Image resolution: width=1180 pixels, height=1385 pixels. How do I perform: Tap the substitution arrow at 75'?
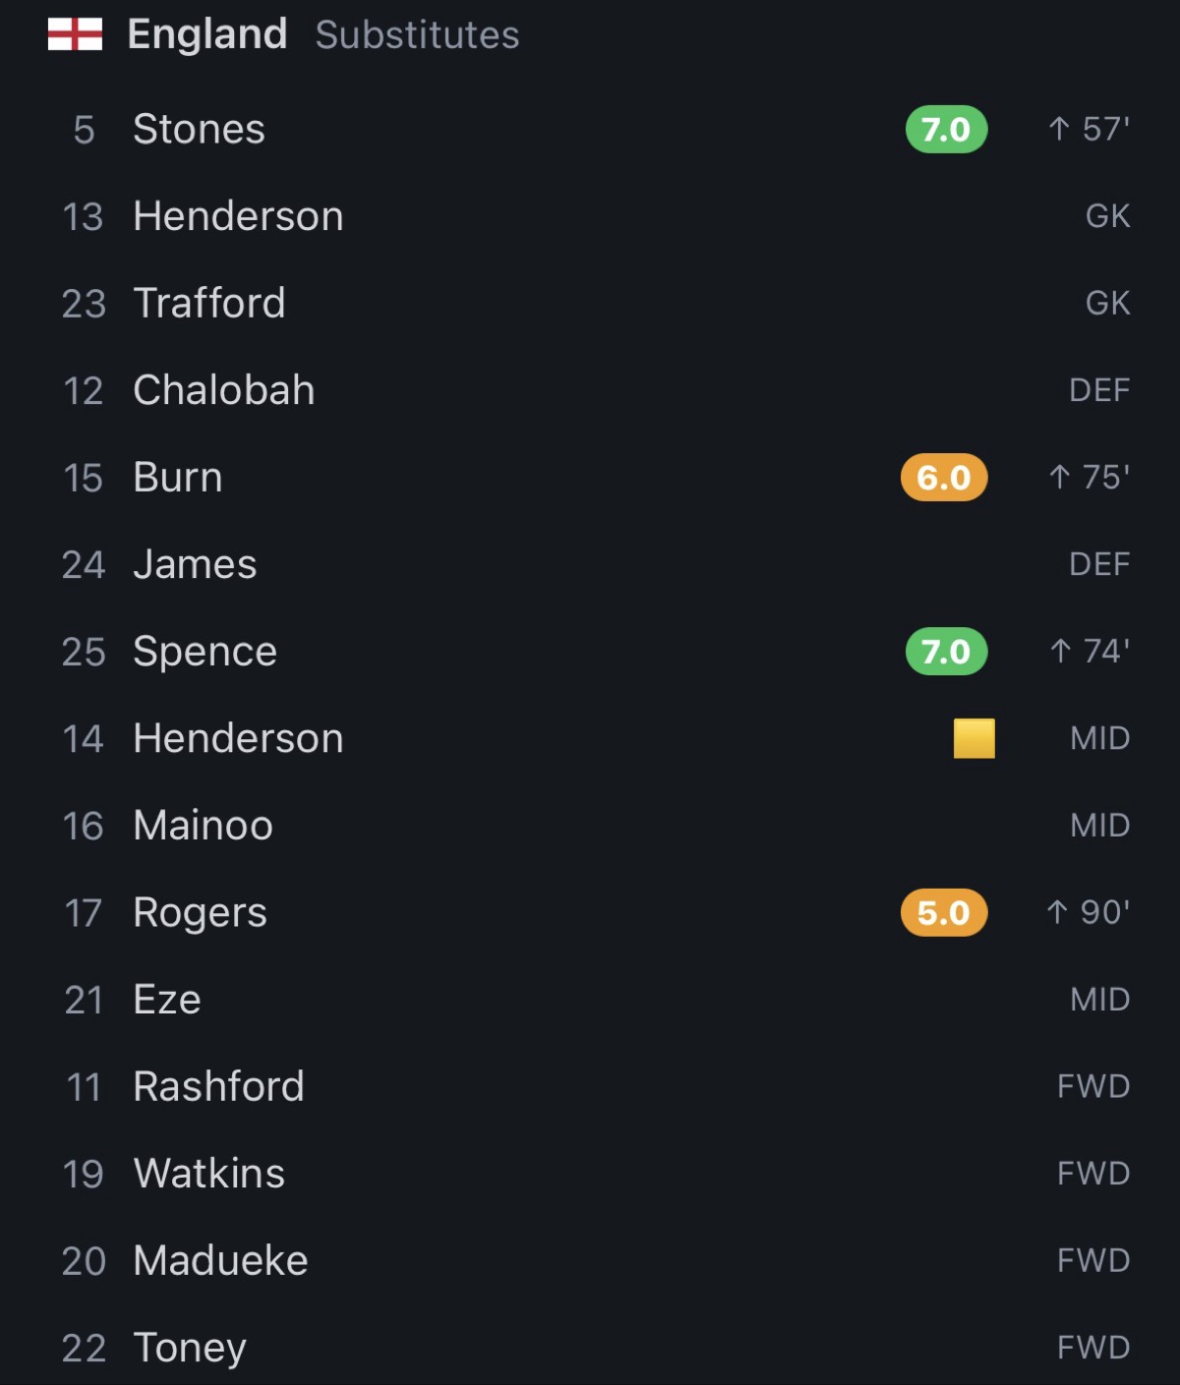[1059, 478]
